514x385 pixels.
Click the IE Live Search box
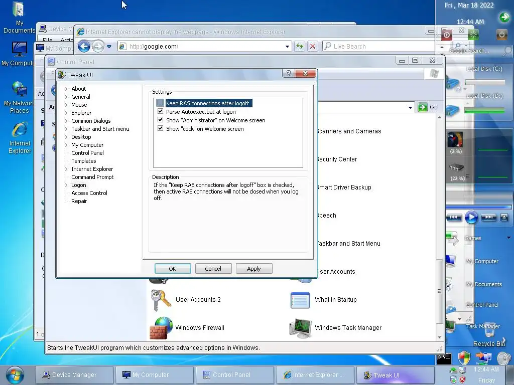click(380, 47)
